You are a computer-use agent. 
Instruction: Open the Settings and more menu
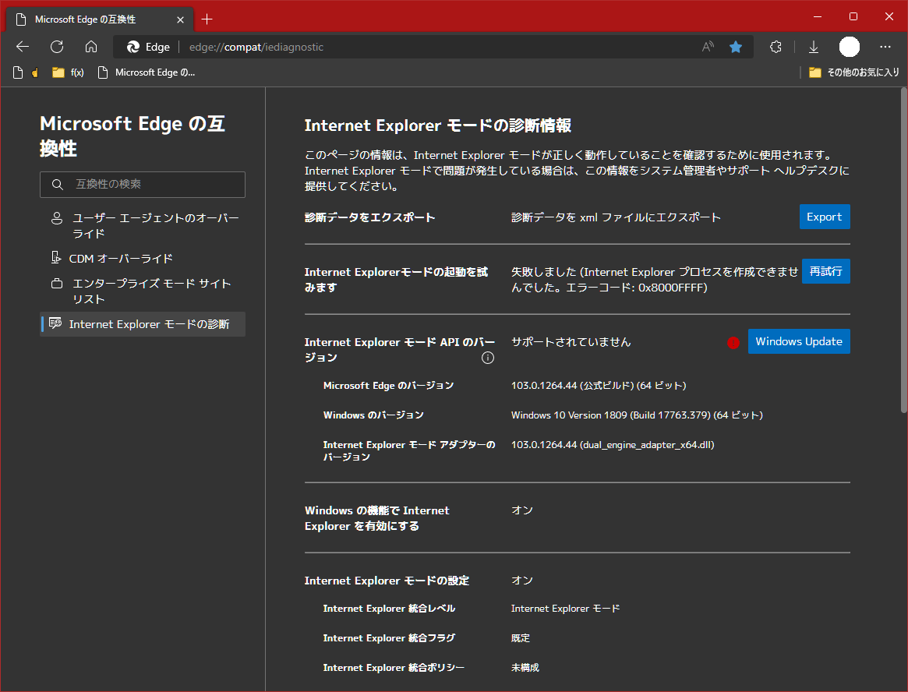click(885, 47)
